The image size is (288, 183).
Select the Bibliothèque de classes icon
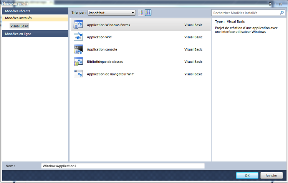click(78, 62)
